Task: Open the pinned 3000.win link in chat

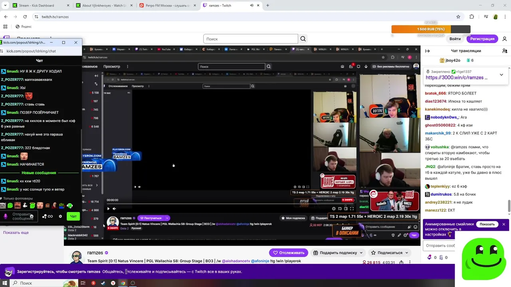Action: (x=456, y=78)
